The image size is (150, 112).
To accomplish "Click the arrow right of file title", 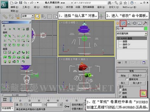I will click(x=72, y=3).
